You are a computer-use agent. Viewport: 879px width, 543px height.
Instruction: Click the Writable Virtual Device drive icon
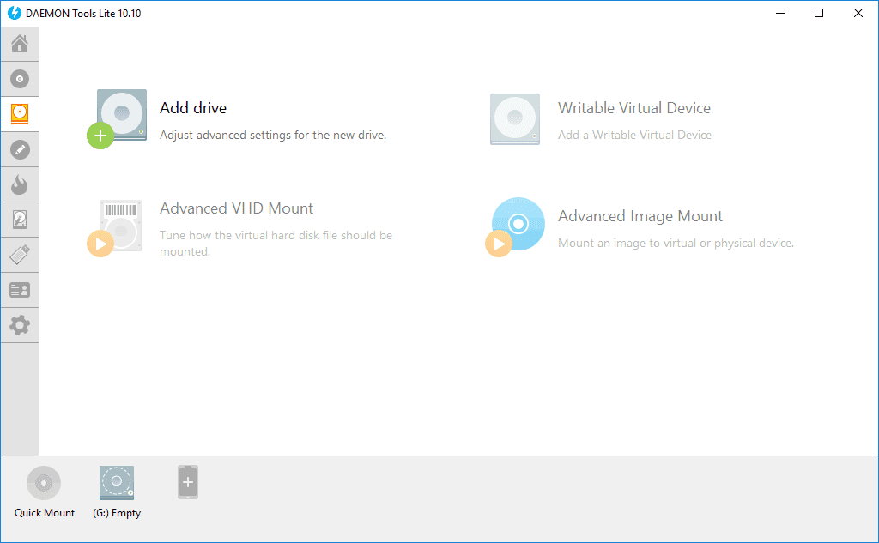point(515,118)
